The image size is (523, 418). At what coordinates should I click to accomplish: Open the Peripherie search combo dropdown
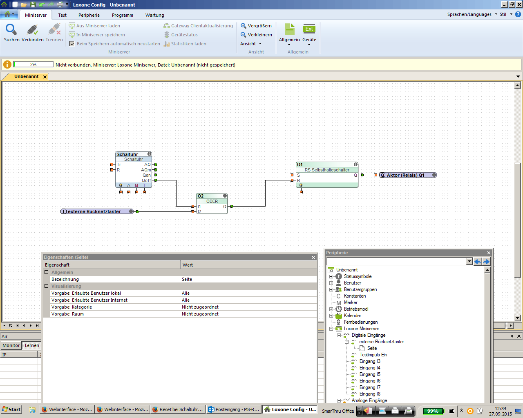click(469, 262)
